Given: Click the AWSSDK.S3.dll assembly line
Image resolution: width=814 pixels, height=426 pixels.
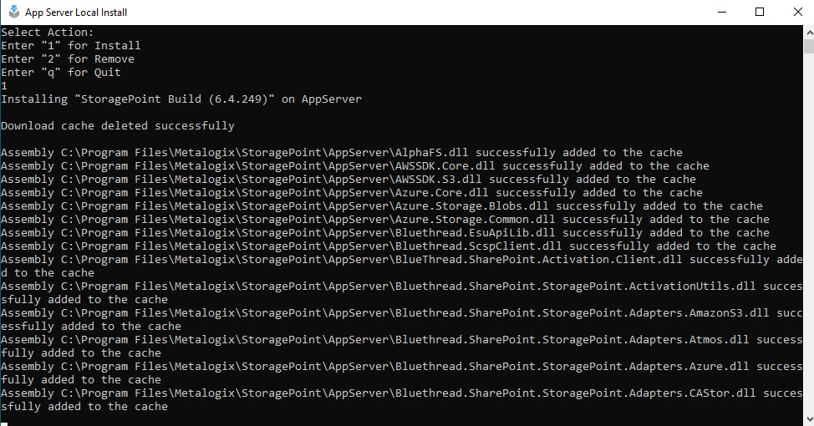Looking at the screenshot, I should pos(348,180).
